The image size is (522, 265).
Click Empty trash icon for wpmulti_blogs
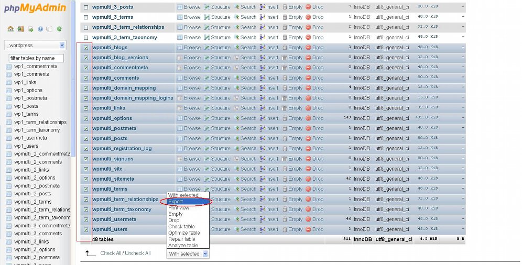tap(285, 48)
